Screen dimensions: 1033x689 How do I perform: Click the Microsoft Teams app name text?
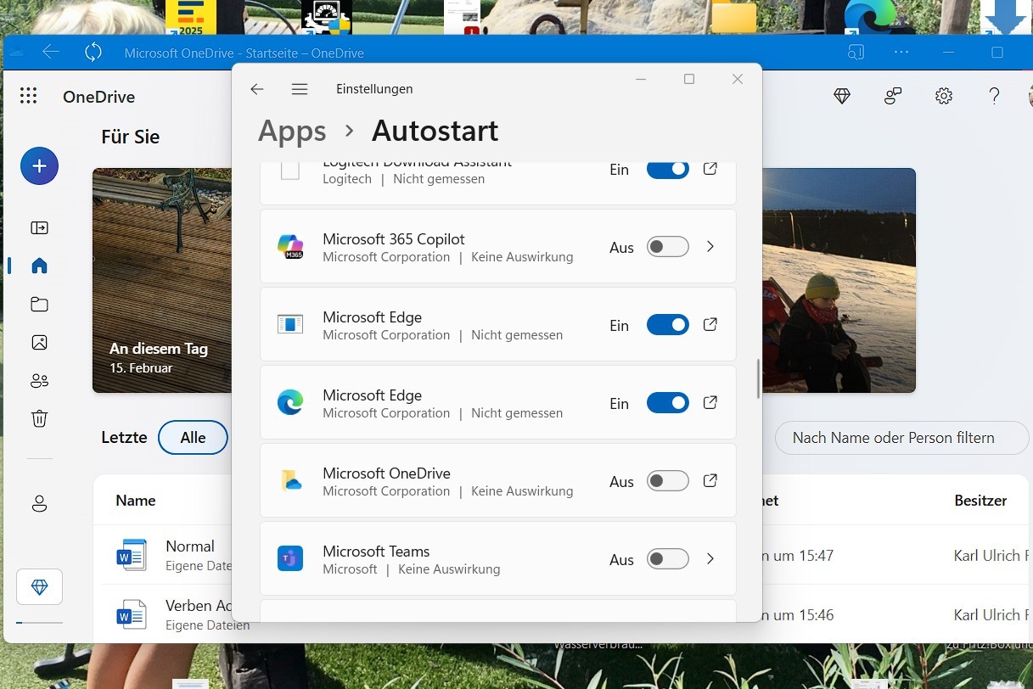click(376, 552)
